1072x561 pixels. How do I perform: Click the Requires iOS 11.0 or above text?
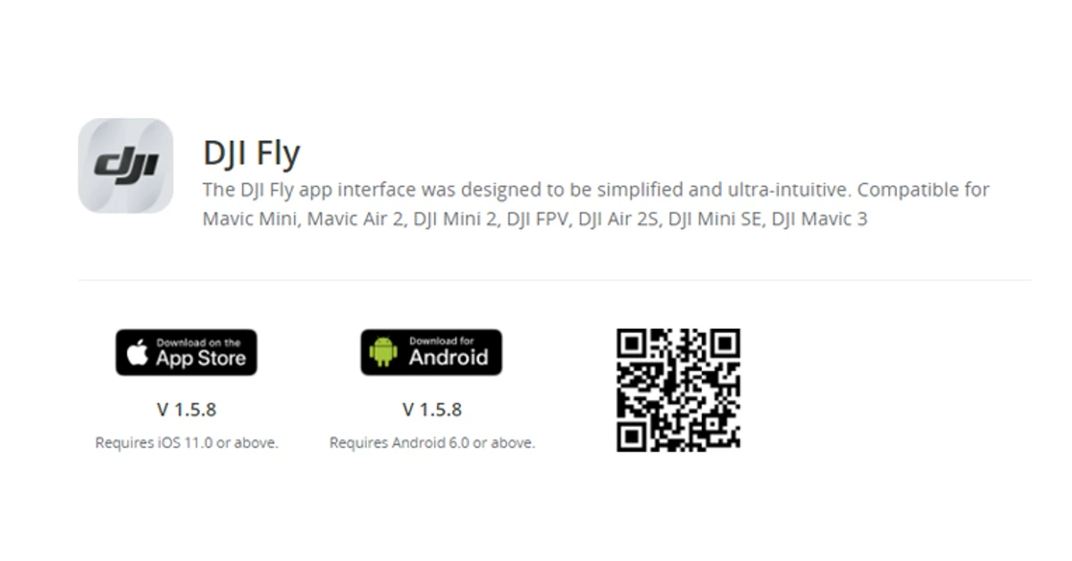click(187, 442)
